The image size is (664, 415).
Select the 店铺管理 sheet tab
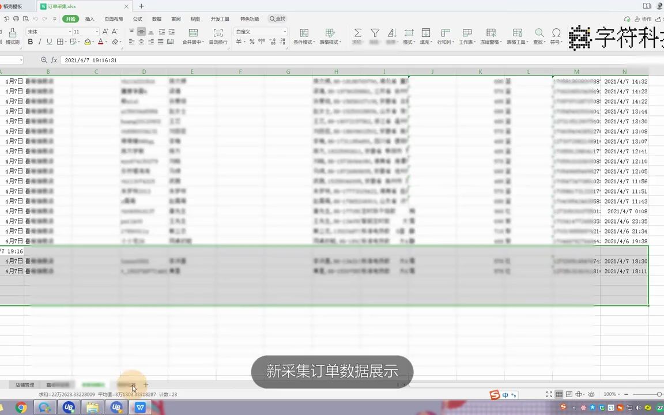coord(25,384)
